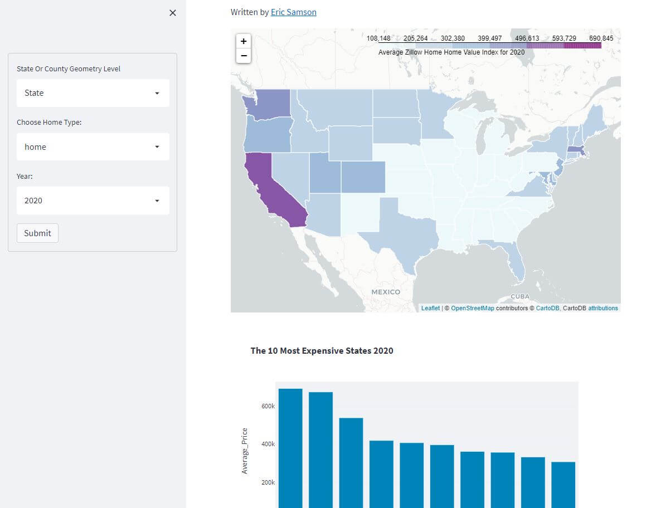661x508 pixels.
Task: Click the tallest bar in the expensive states chart
Action: click(x=289, y=446)
